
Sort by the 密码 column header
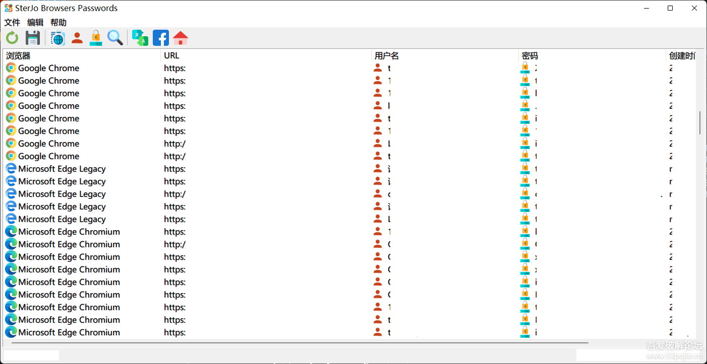click(x=593, y=55)
